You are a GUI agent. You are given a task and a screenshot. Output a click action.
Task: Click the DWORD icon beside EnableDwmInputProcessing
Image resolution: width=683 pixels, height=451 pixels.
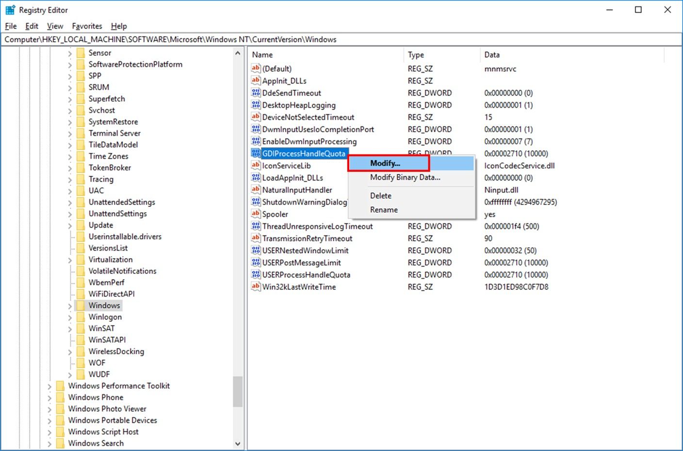[256, 141]
